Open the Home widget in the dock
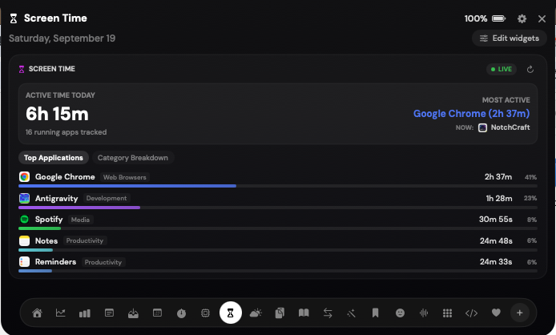Viewport: 556px width, 335px height. pyautogui.click(x=37, y=313)
